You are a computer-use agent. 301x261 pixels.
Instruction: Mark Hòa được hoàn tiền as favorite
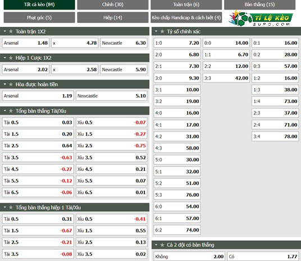tap(11, 84)
